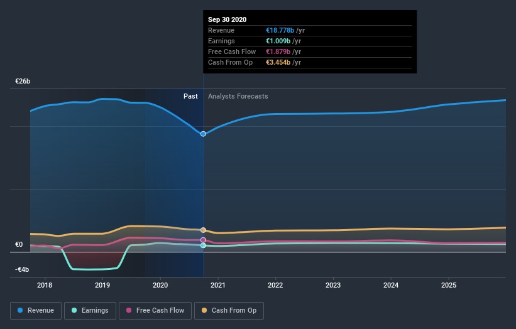Click the 2021 x-axis label
Viewport: 516px width, 329px height.
pos(218,285)
